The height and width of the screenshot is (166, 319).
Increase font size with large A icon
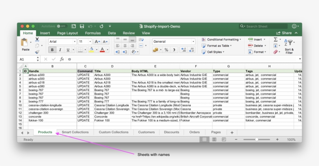tap(97, 41)
